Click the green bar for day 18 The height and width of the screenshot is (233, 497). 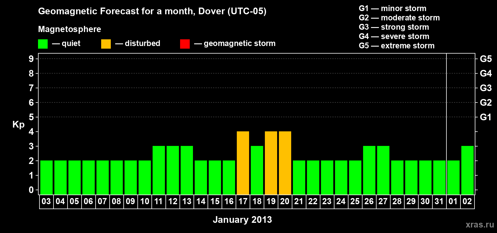(257, 170)
